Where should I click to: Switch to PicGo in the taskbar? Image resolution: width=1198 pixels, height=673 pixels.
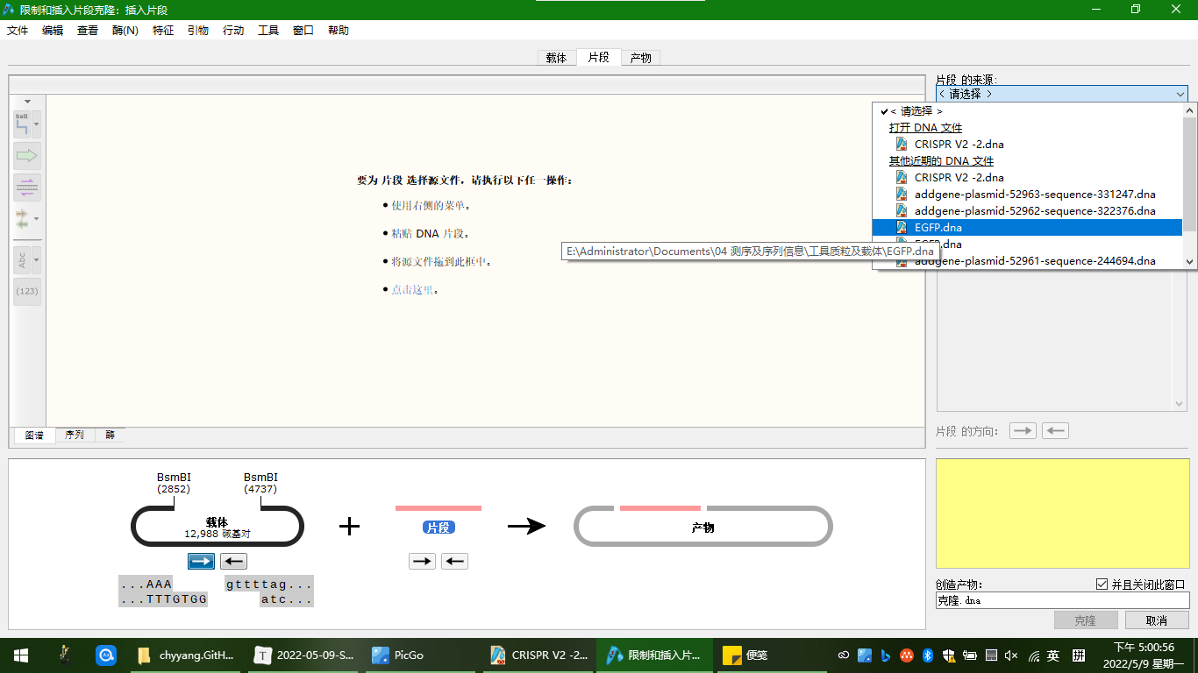420,655
